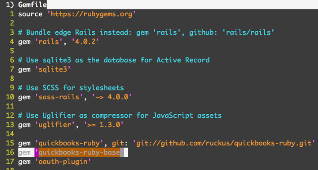Click the 'gem' keyword on line 7

(24, 70)
